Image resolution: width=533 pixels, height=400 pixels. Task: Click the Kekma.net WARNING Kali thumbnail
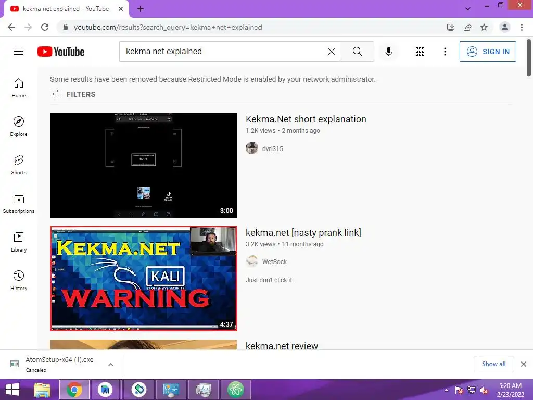[144, 278]
